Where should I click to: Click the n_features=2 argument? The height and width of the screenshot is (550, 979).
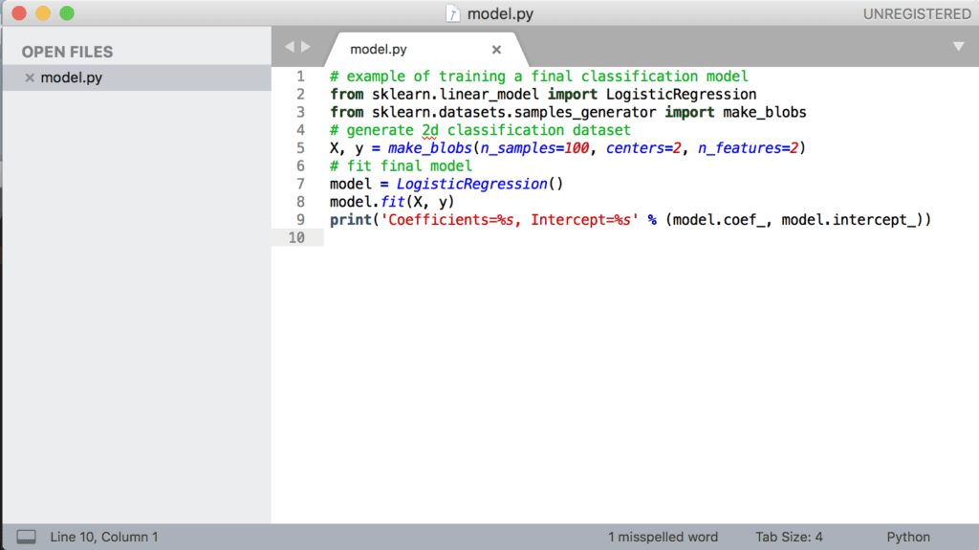[748, 148]
